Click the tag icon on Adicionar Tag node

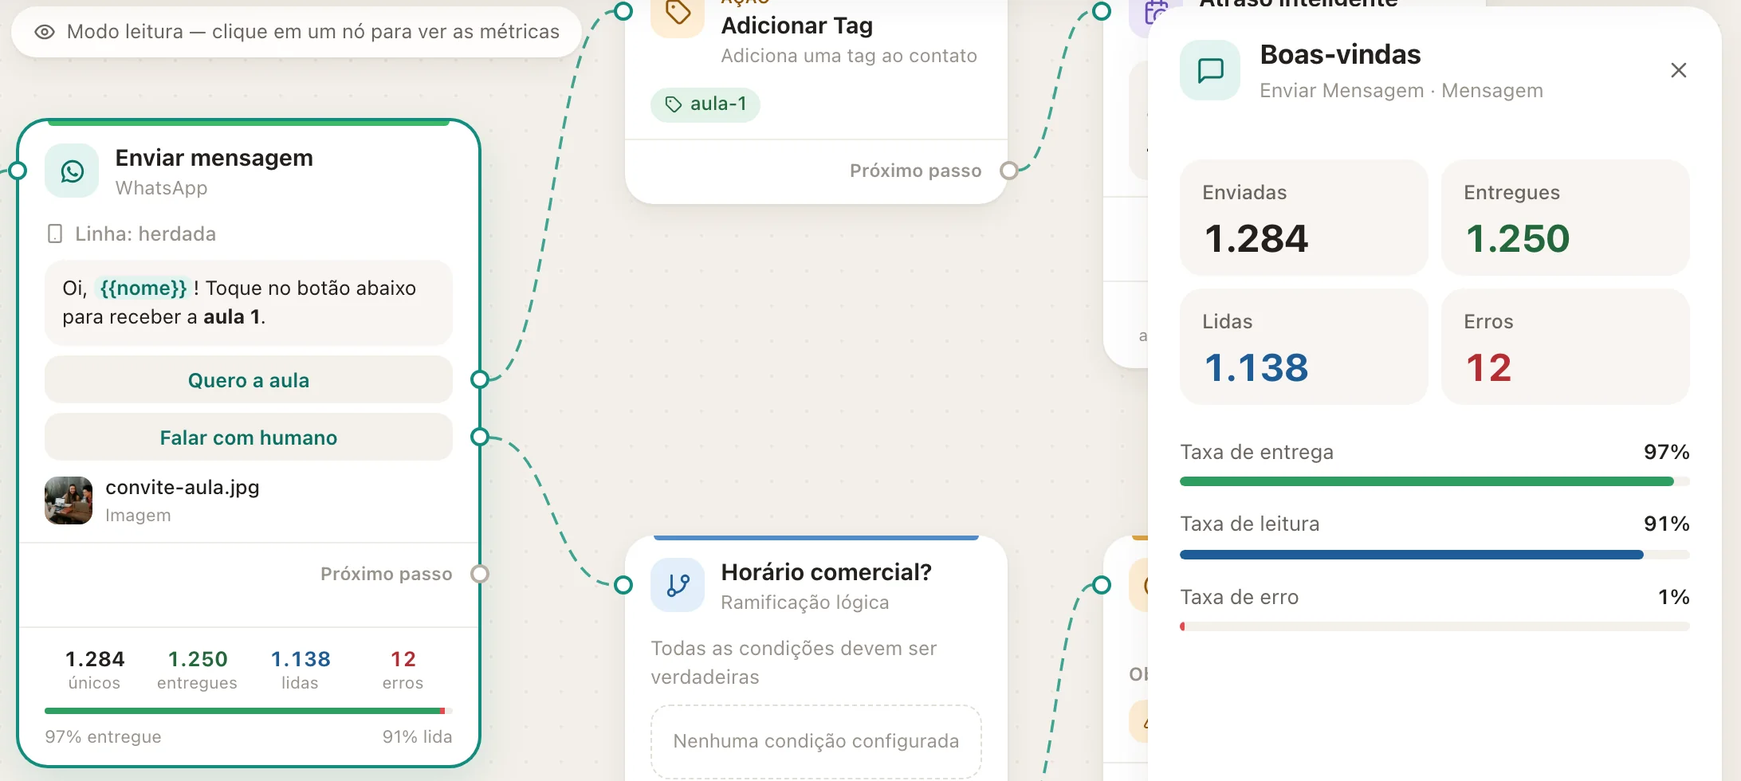678,13
